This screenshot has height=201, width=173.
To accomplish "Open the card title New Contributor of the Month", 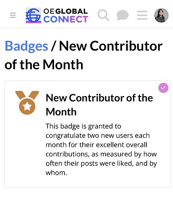I will click(x=99, y=105).
